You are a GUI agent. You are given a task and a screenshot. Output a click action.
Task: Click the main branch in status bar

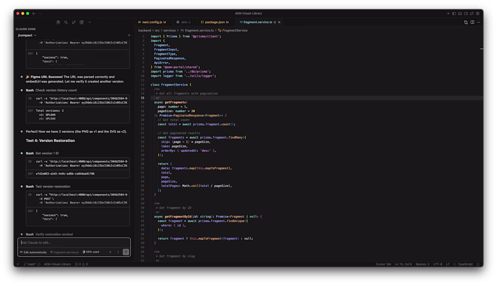30,264
